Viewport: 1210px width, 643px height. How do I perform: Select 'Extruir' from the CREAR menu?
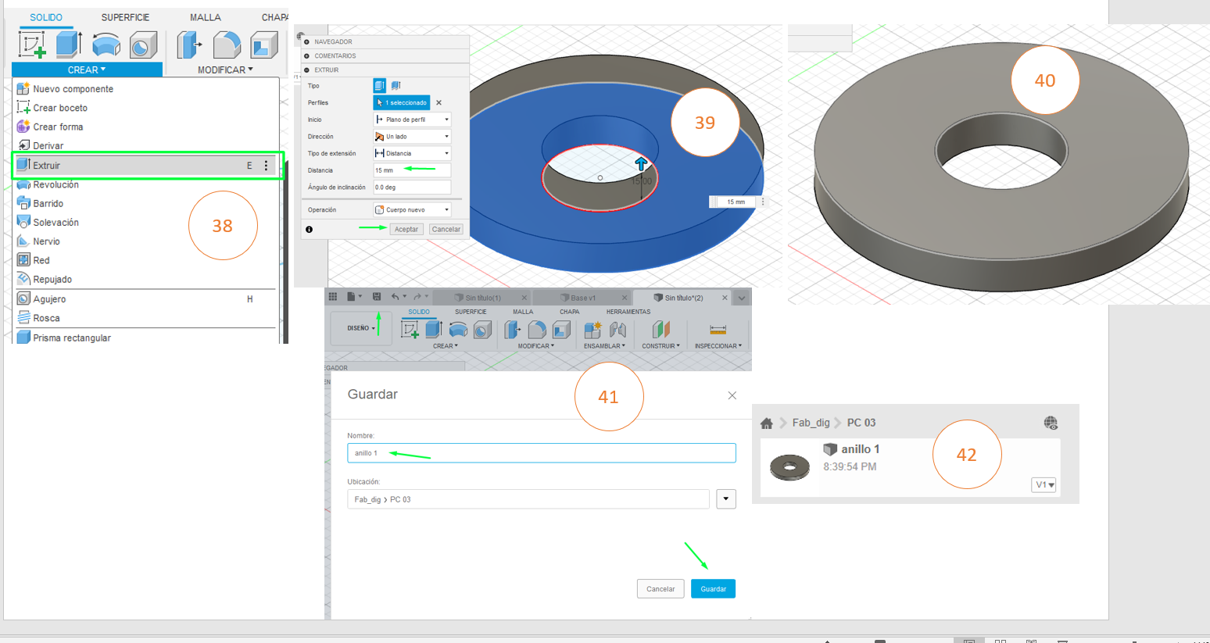(x=147, y=166)
